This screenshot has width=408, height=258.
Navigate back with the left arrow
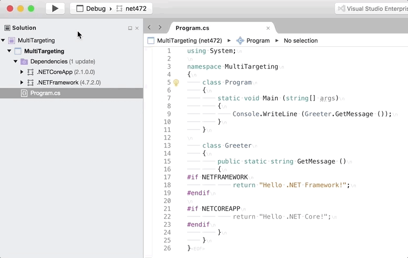click(149, 27)
